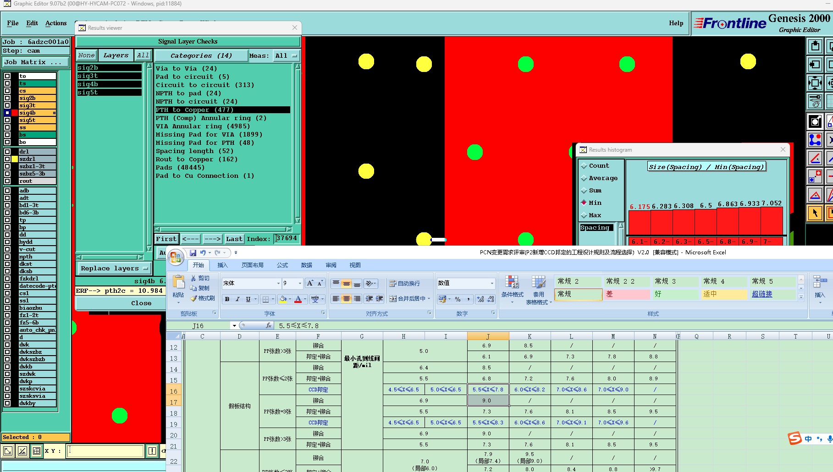This screenshot has width=833, height=472.
Task: Click the Genesis zoom-fit arrows icon
Action: click(x=815, y=83)
